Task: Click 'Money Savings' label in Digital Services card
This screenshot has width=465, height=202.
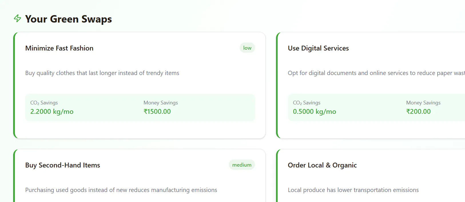Action: (x=423, y=103)
